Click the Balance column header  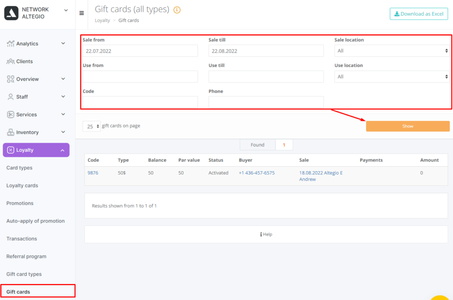(x=157, y=160)
